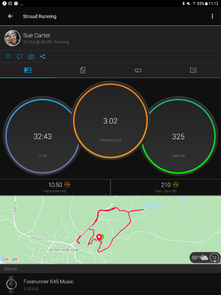Select the 3.02 Distance circle

tap(110, 121)
